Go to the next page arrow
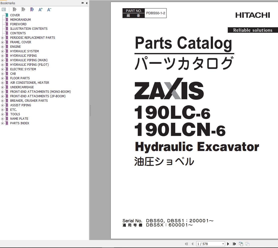This screenshot has width=278, height=248. click(228, 244)
